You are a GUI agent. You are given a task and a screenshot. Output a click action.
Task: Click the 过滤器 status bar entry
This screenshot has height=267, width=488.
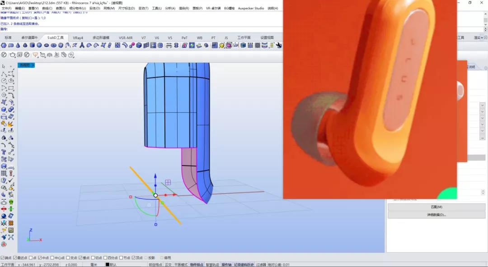click(261, 265)
